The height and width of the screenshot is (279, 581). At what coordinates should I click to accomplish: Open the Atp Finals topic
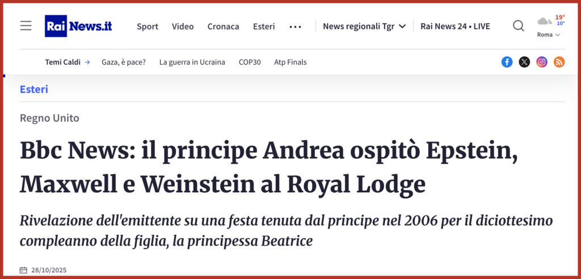(290, 62)
